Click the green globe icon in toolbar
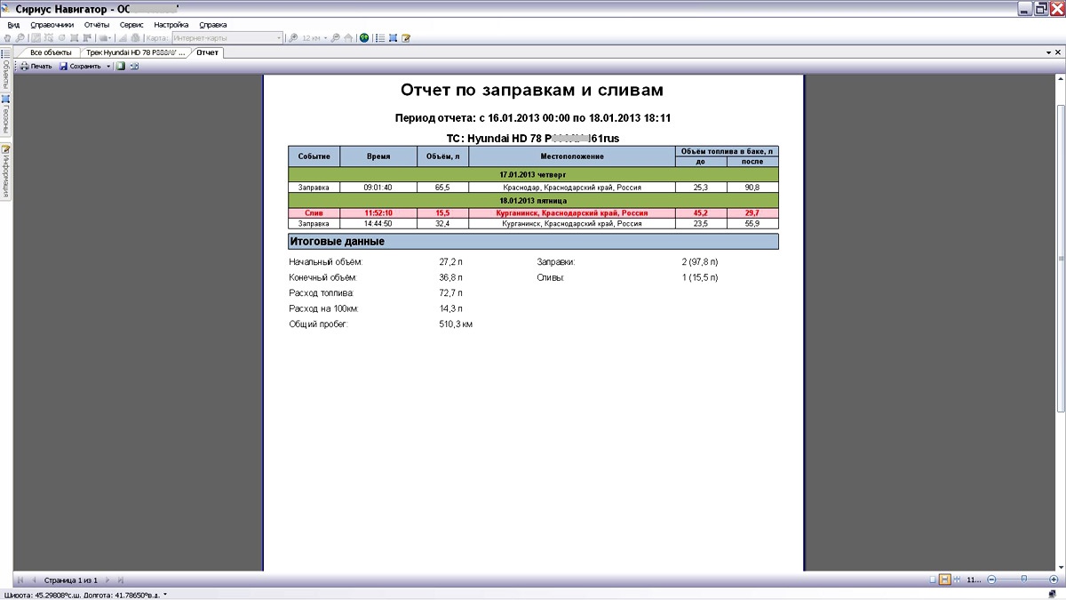The width and height of the screenshot is (1066, 600). click(x=364, y=38)
